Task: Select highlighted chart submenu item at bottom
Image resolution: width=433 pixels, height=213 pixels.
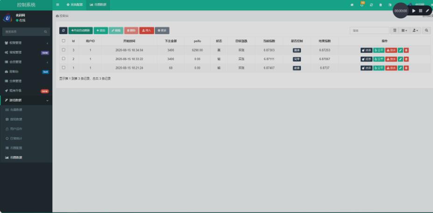Action: tap(26, 158)
